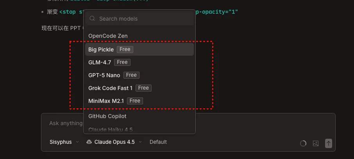Click the Free badge beside Grok Code Fast 1
354x159 pixels.
point(143,88)
